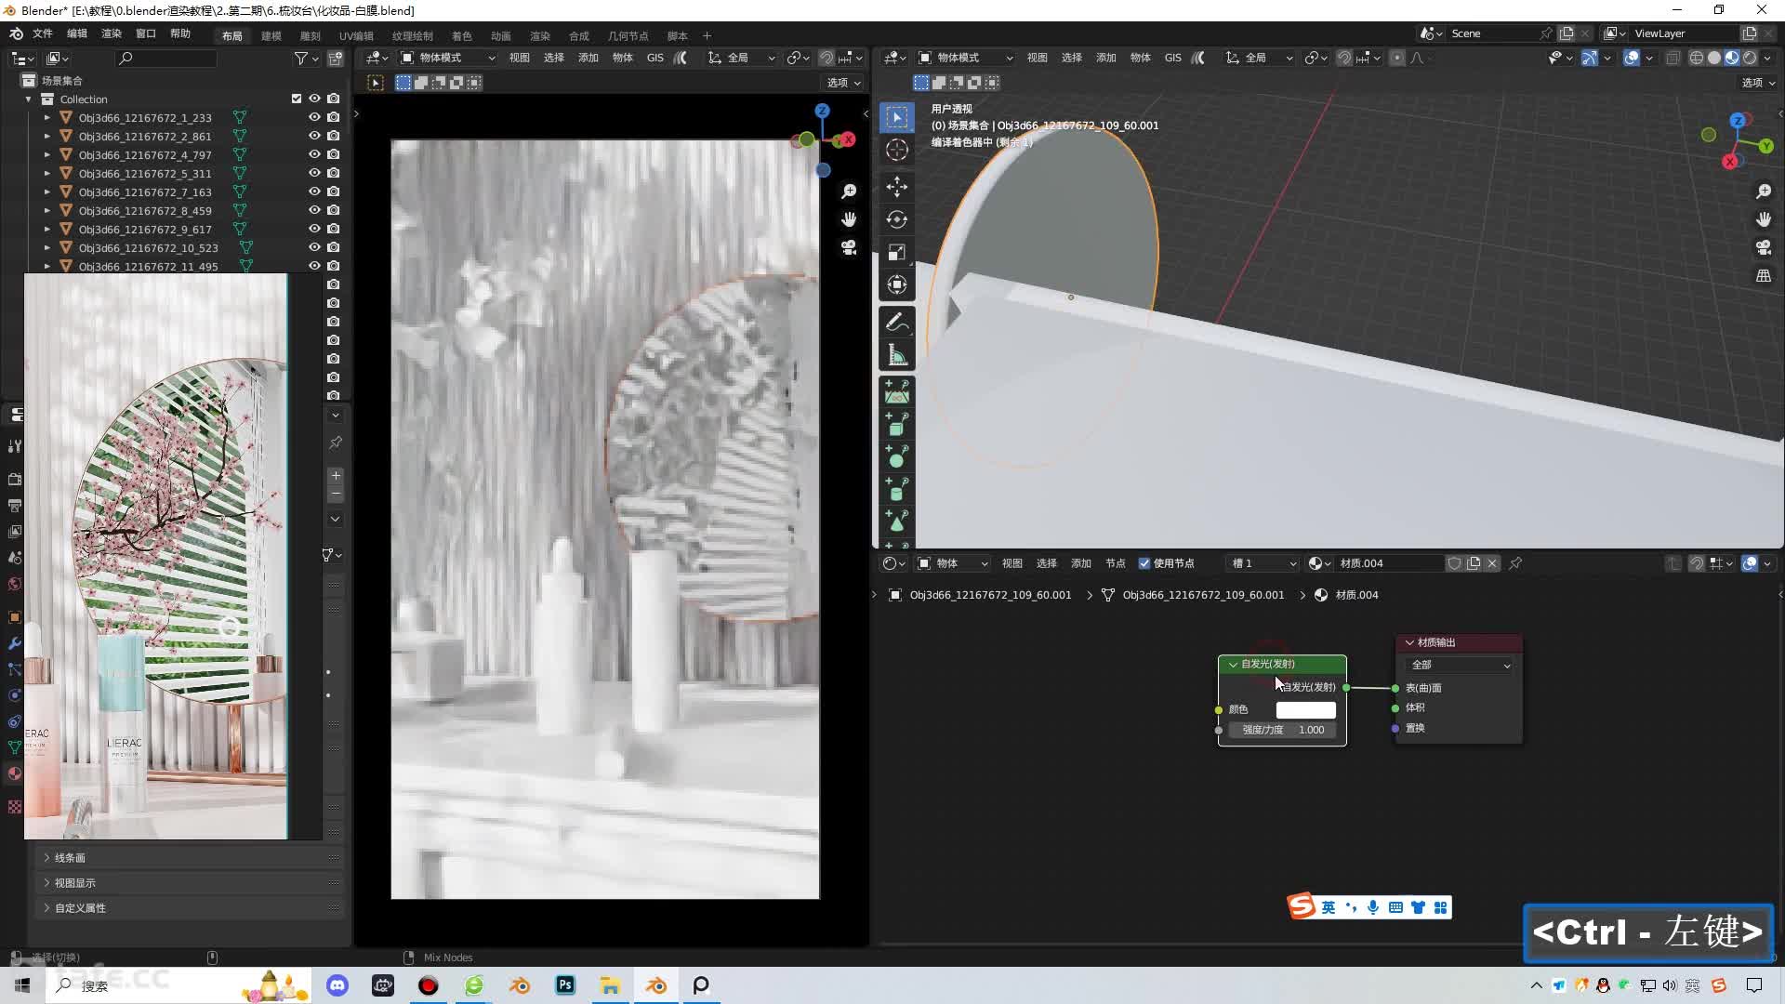Click pan hand icon in right viewport
This screenshot has width=1785, height=1004.
click(1764, 219)
